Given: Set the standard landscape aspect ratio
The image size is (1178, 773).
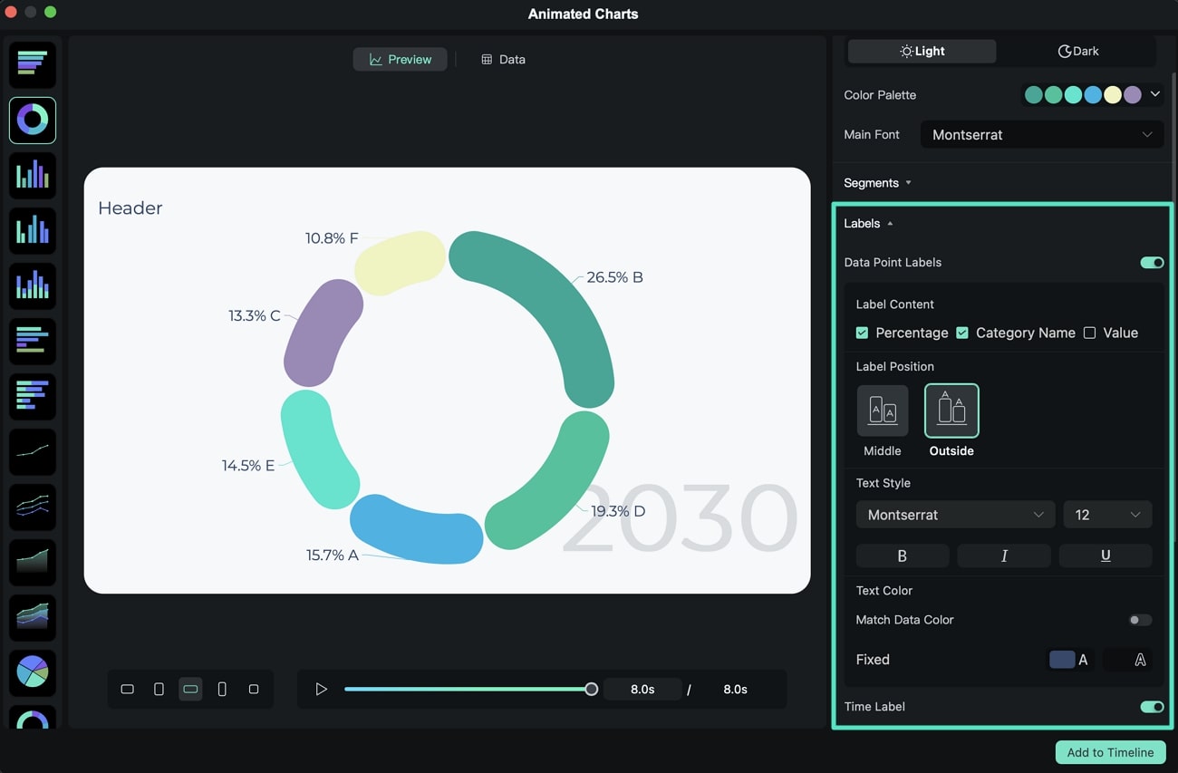Looking at the screenshot, I should point(127,690).
